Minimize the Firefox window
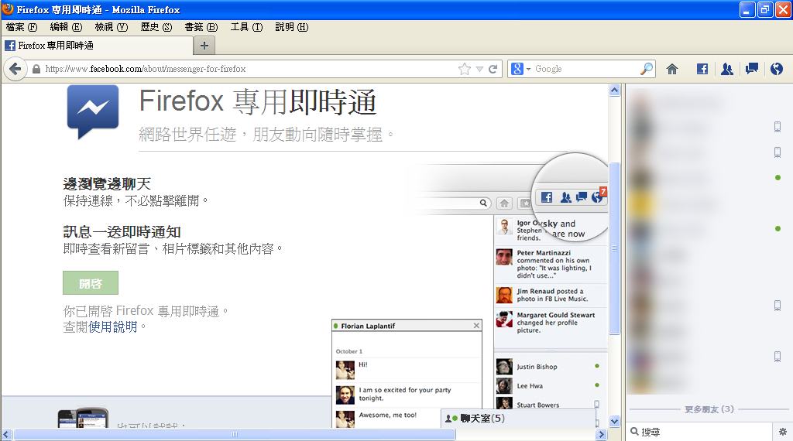Screen dimensions: 793x441 pyautogui.click(x=747, y=9)
